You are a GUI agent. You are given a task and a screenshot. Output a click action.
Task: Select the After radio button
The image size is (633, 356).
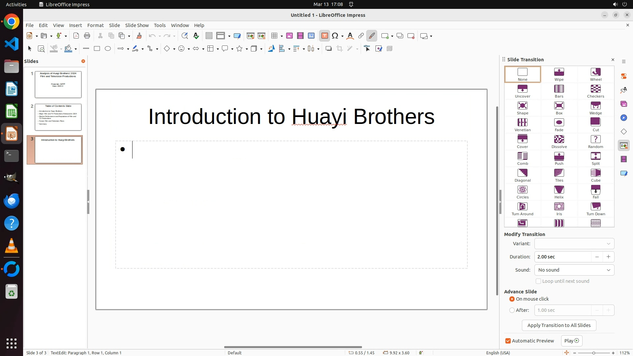(x=512, y=310)
